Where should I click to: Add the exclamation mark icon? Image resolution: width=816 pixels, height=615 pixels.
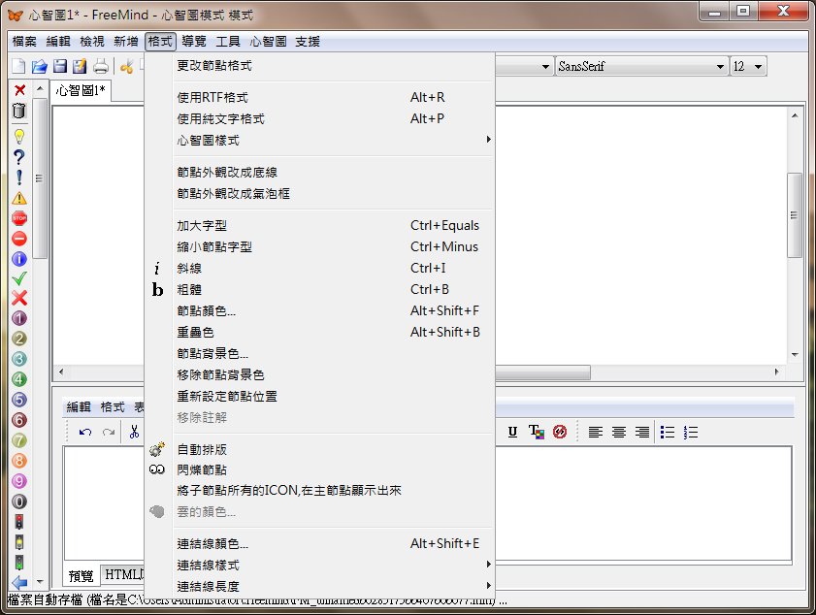19,178
